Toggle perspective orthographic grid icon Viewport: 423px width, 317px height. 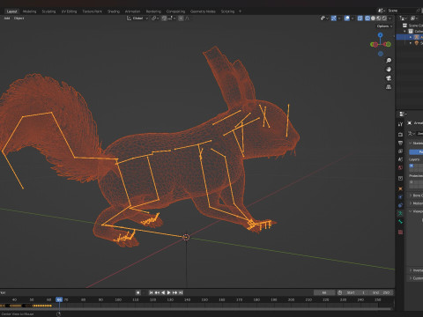[389, 87]
